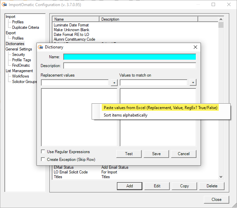Focus the Description input field

point(130,66)
